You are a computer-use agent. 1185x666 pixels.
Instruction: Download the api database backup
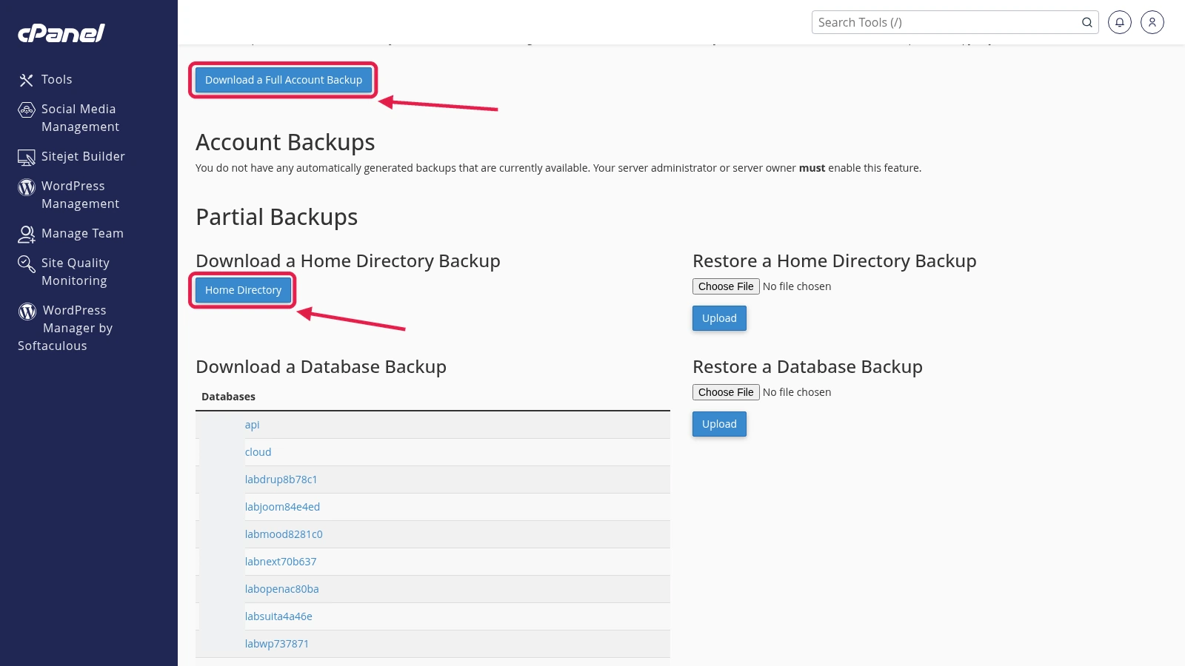point(252,425)
